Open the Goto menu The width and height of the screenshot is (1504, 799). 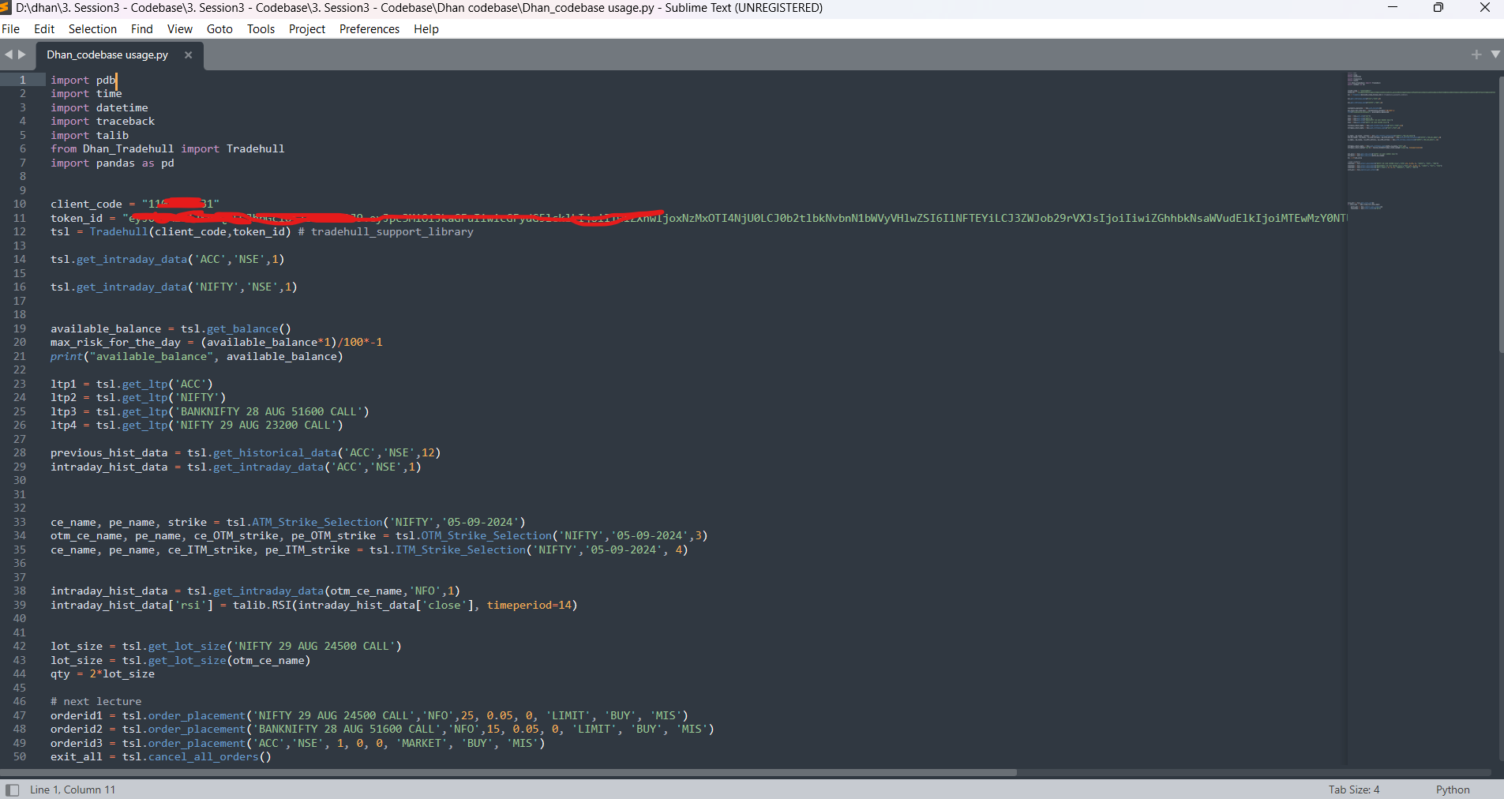tap(219, 29)
